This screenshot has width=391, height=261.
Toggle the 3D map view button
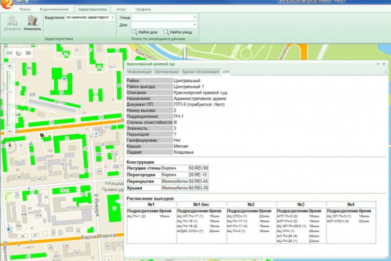(28, 53)
